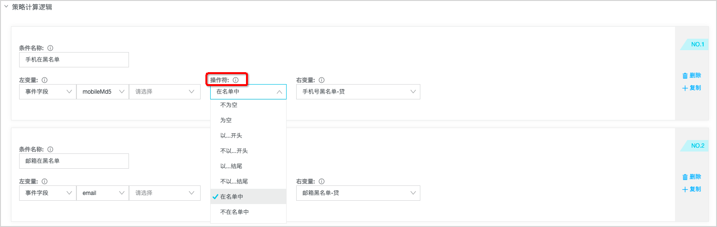Click the 复制 link for condition NO.2
This screenshot has height=227, width=717.
[696, 189]
